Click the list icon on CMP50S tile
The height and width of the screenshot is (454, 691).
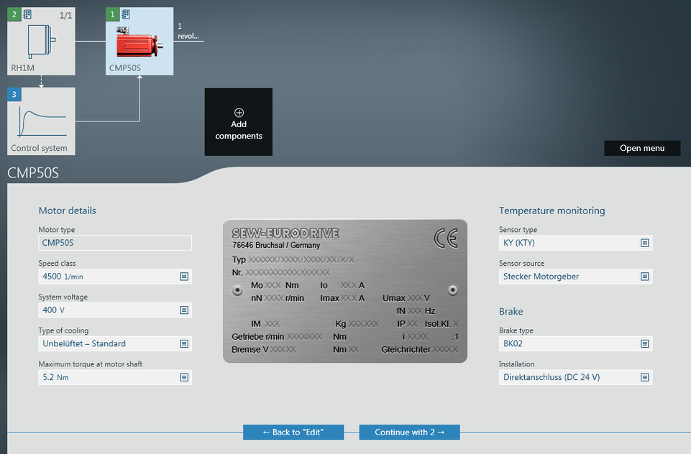click(x=126, y=14)
